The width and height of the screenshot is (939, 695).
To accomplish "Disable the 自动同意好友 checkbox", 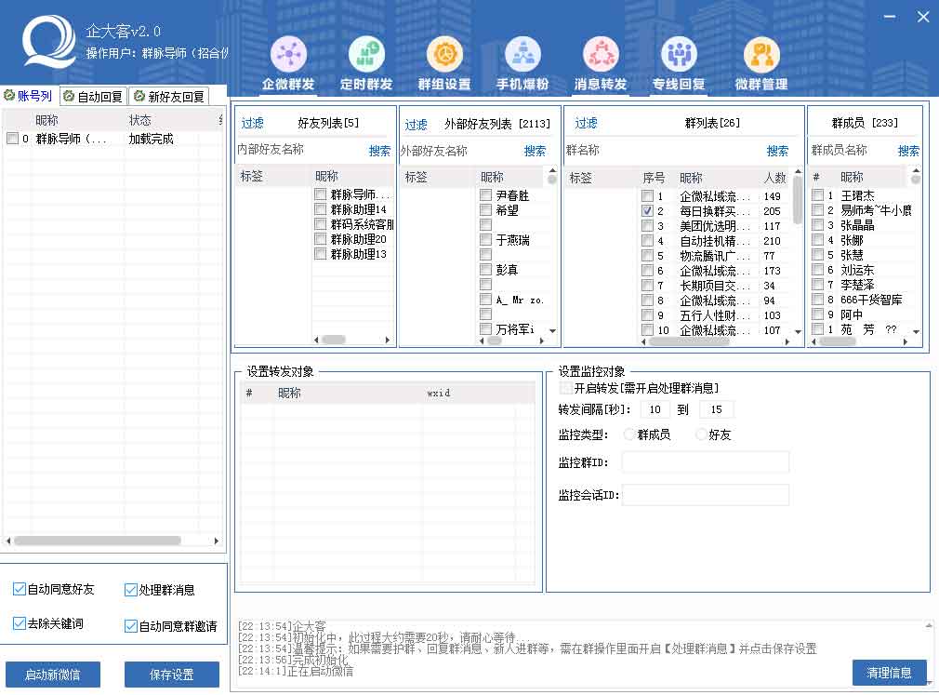I will pos(20,589).
